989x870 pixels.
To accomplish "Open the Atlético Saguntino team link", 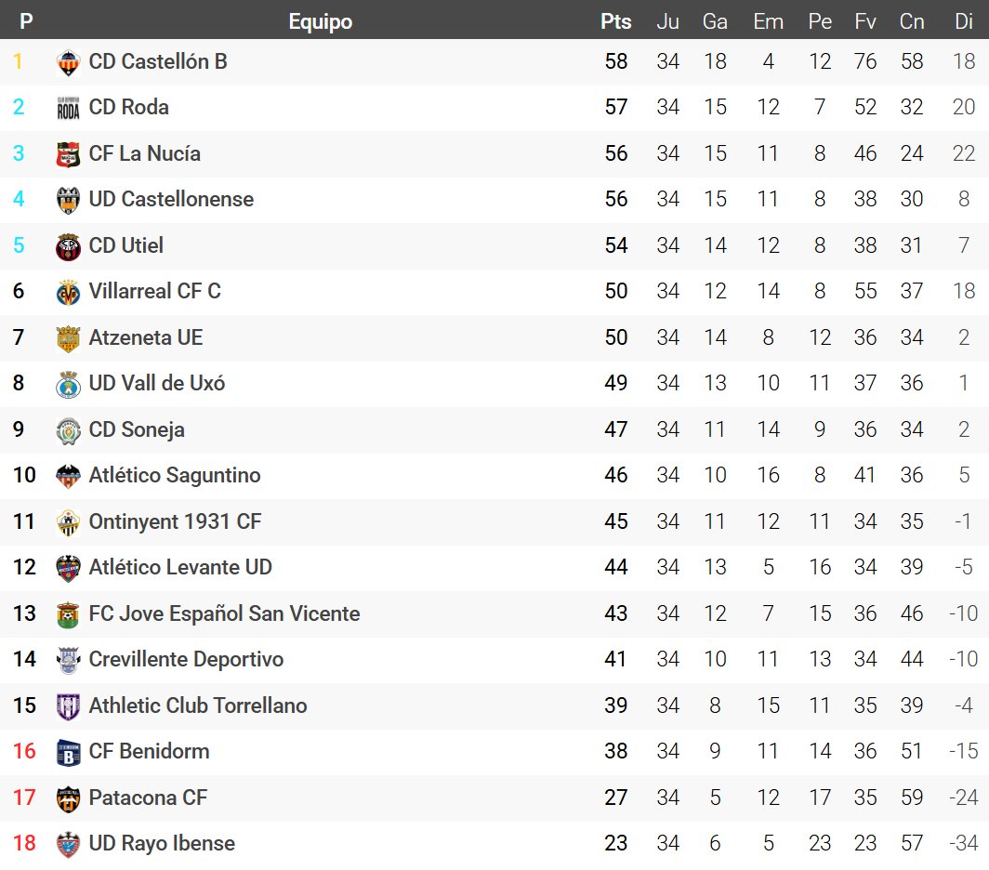I will pos(175,476).
